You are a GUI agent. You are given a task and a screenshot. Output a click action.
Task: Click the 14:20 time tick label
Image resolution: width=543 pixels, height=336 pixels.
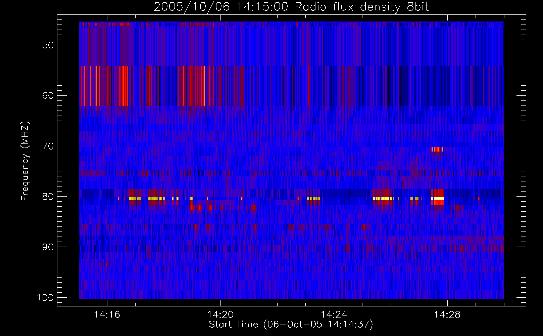[220, 315]
